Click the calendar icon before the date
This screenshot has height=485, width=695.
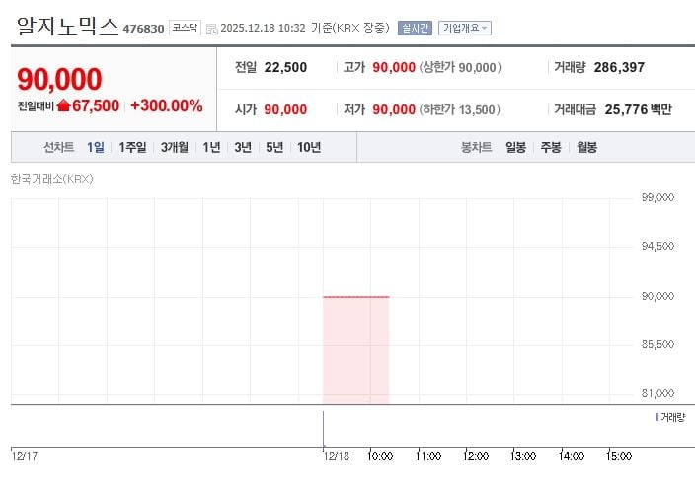[212, 29]
